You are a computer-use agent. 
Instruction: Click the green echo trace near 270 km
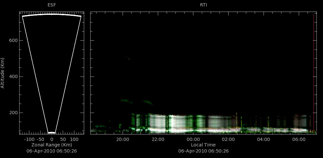[127, 101]
